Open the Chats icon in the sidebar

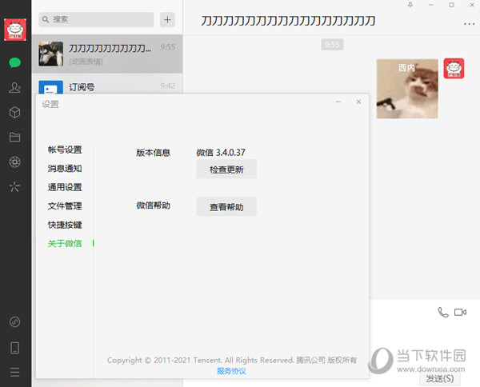[x=14, y=62]
